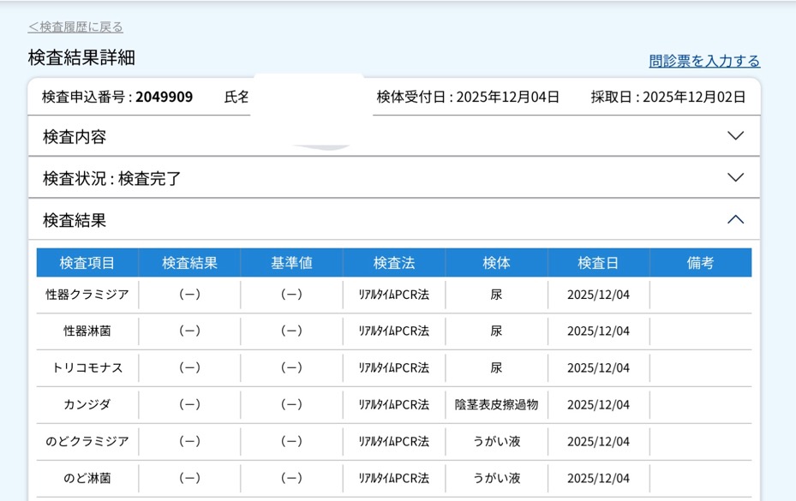
Task: Click the 検査日 column header
Action: click(x=598, y=263)
